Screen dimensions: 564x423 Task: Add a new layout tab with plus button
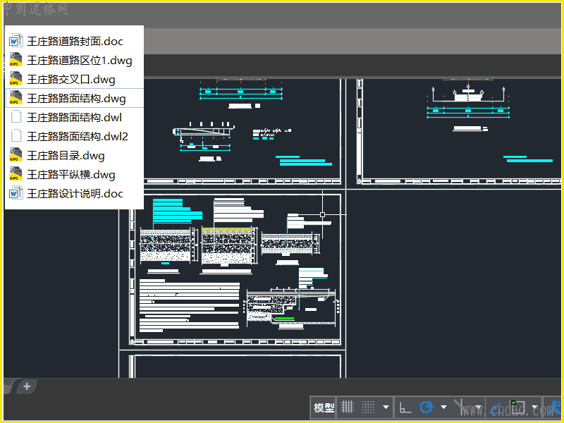27,386
